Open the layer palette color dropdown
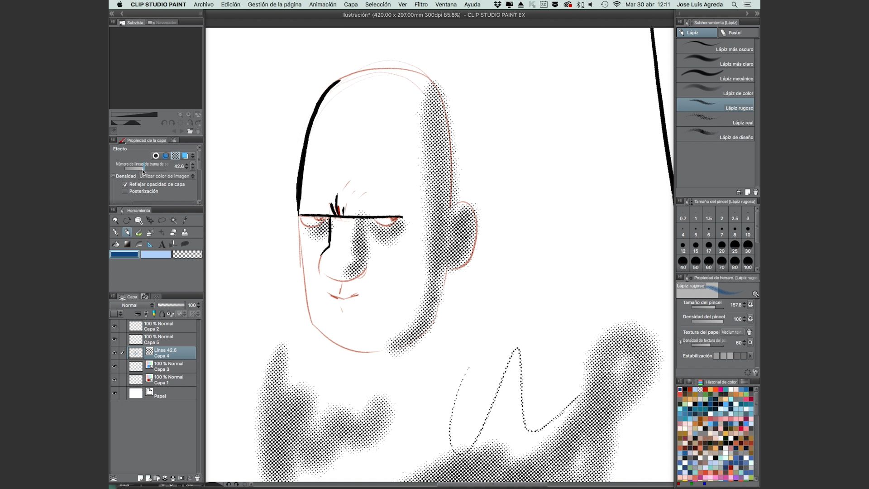869x489 pixels. pyautogui.click(x=116, y=314)
